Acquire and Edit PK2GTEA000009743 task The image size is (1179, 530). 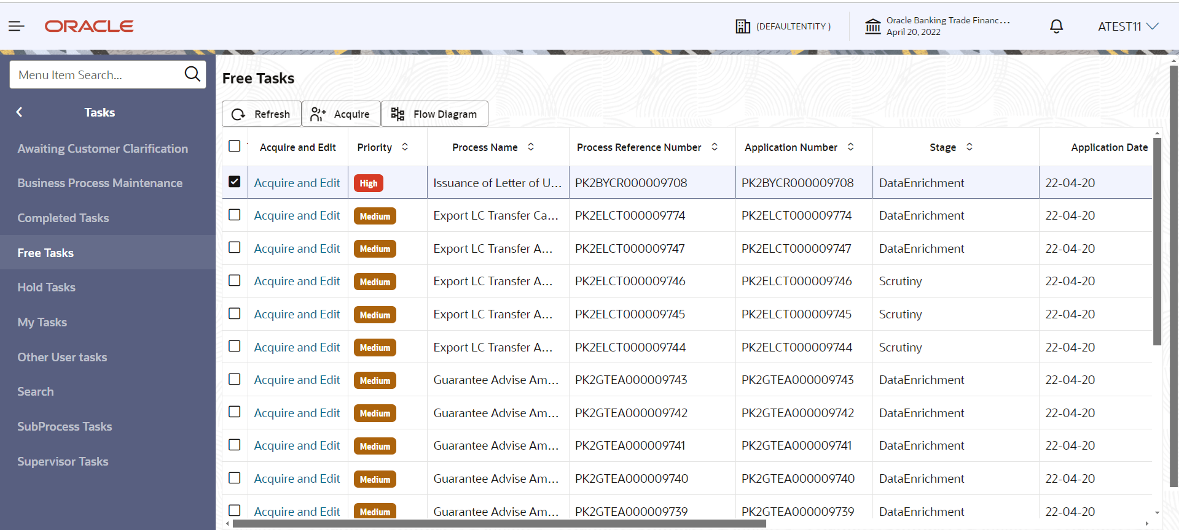click(297, 380)
